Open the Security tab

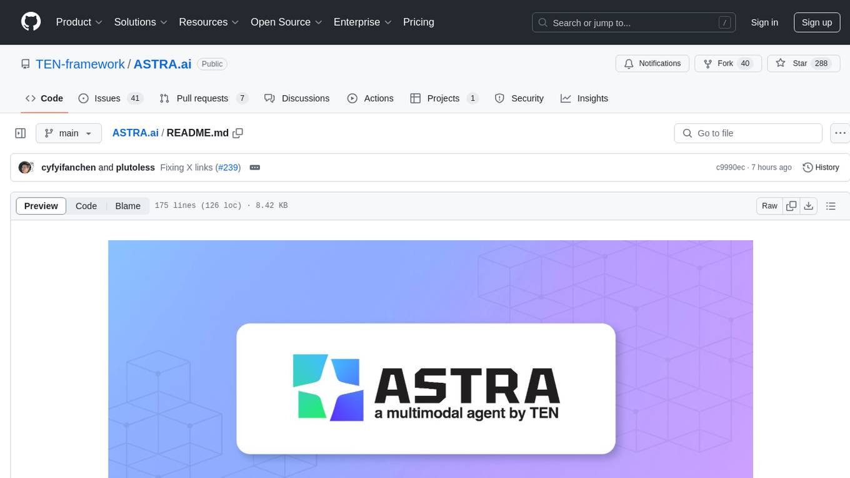[519, 98]
